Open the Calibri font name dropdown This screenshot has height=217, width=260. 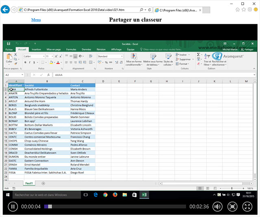click(44, 56)
